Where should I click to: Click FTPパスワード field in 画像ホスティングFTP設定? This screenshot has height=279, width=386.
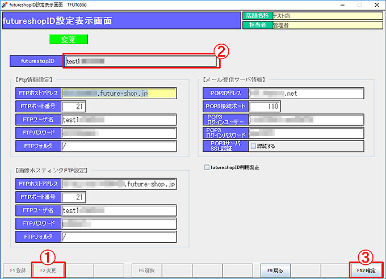pos(119,223)
